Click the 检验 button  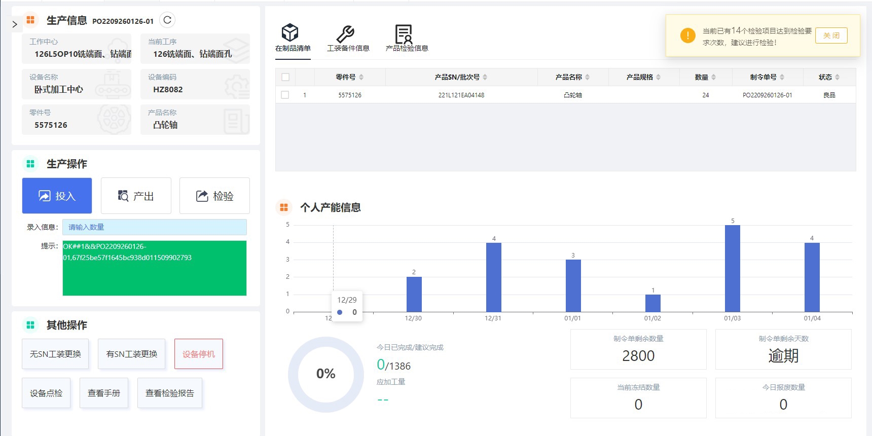[214, 196]
